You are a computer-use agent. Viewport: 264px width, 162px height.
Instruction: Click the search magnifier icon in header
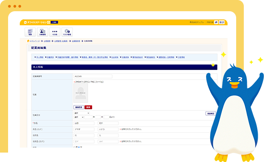click(x=216, y=22)
